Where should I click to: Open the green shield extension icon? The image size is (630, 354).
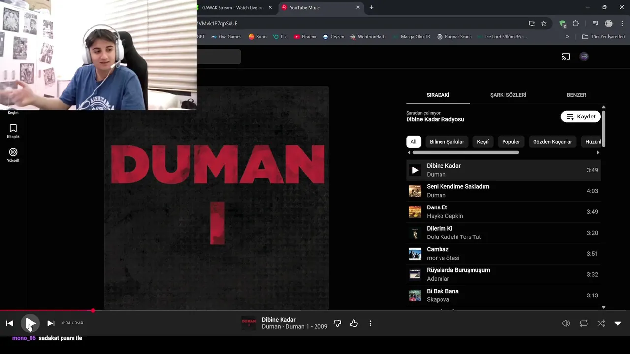(563, 23)
